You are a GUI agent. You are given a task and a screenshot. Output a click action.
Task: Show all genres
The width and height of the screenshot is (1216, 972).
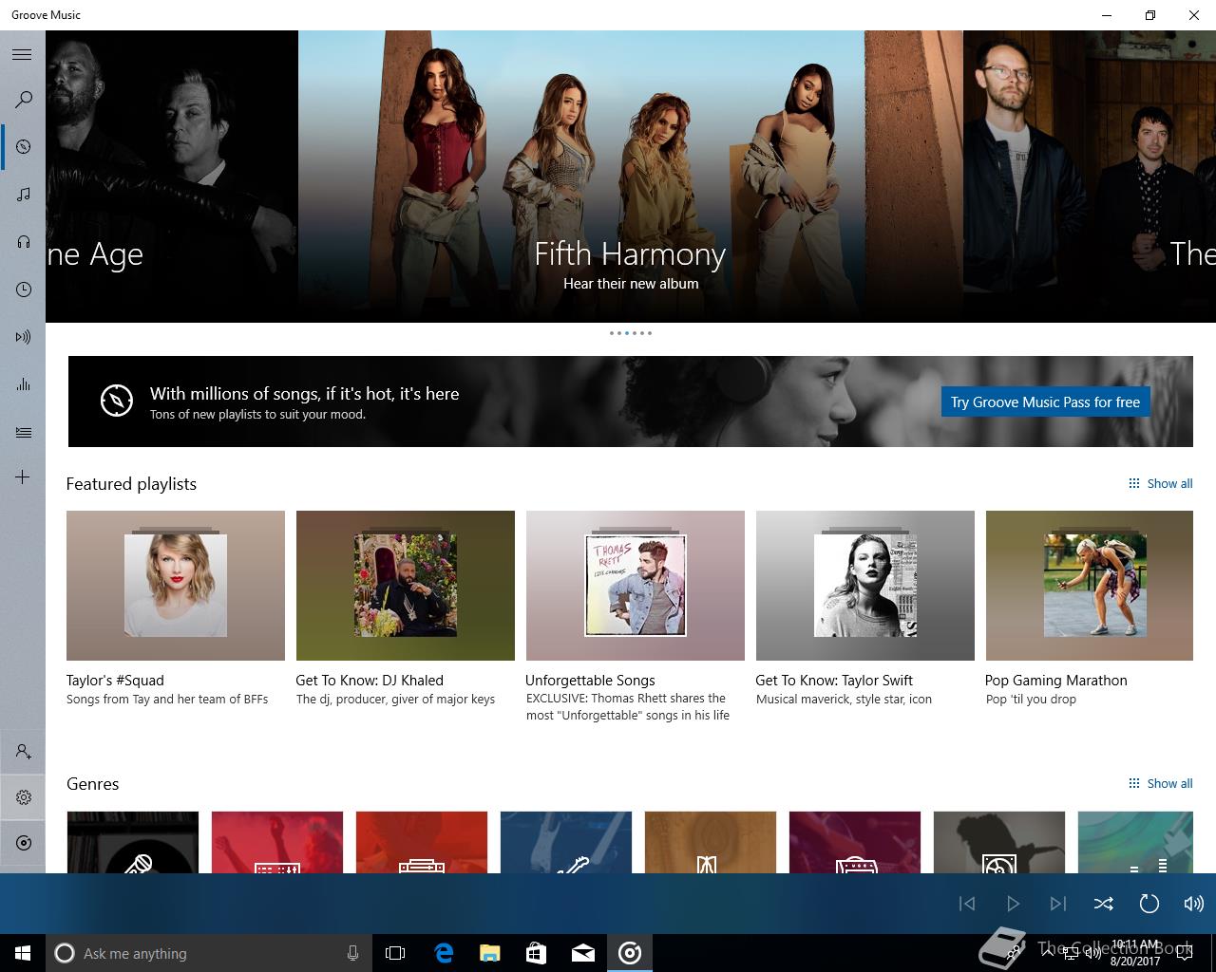tap(1160, 783)
